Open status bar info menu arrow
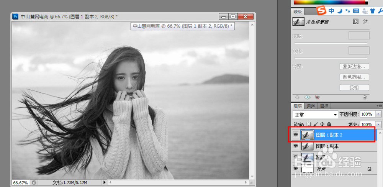This screenshot has height=187, width=383. [105, 182]
